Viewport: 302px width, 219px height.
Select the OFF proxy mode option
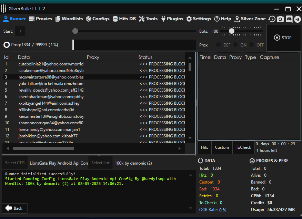coord(252,45)
